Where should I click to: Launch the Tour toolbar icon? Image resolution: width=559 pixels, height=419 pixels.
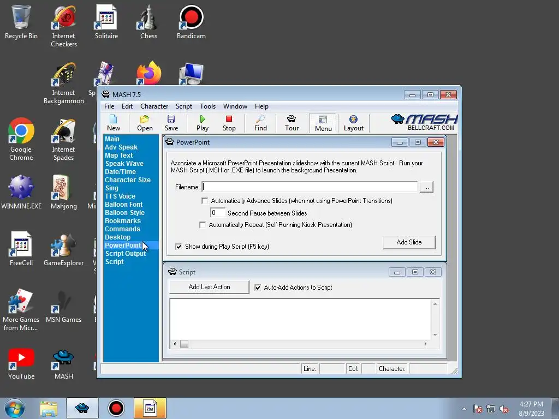click(x=292, y=123)
